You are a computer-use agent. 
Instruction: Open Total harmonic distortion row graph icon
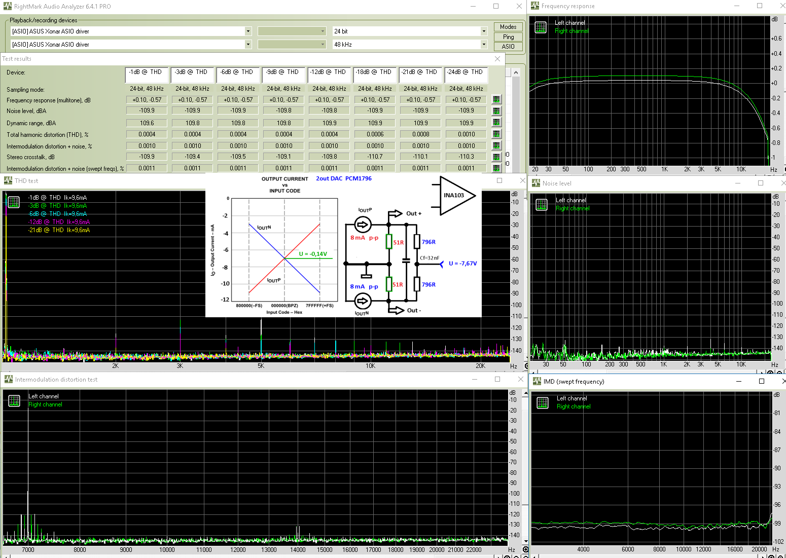[496, 134]
